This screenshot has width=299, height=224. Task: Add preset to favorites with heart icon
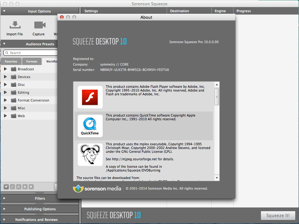tap(31, 187)
